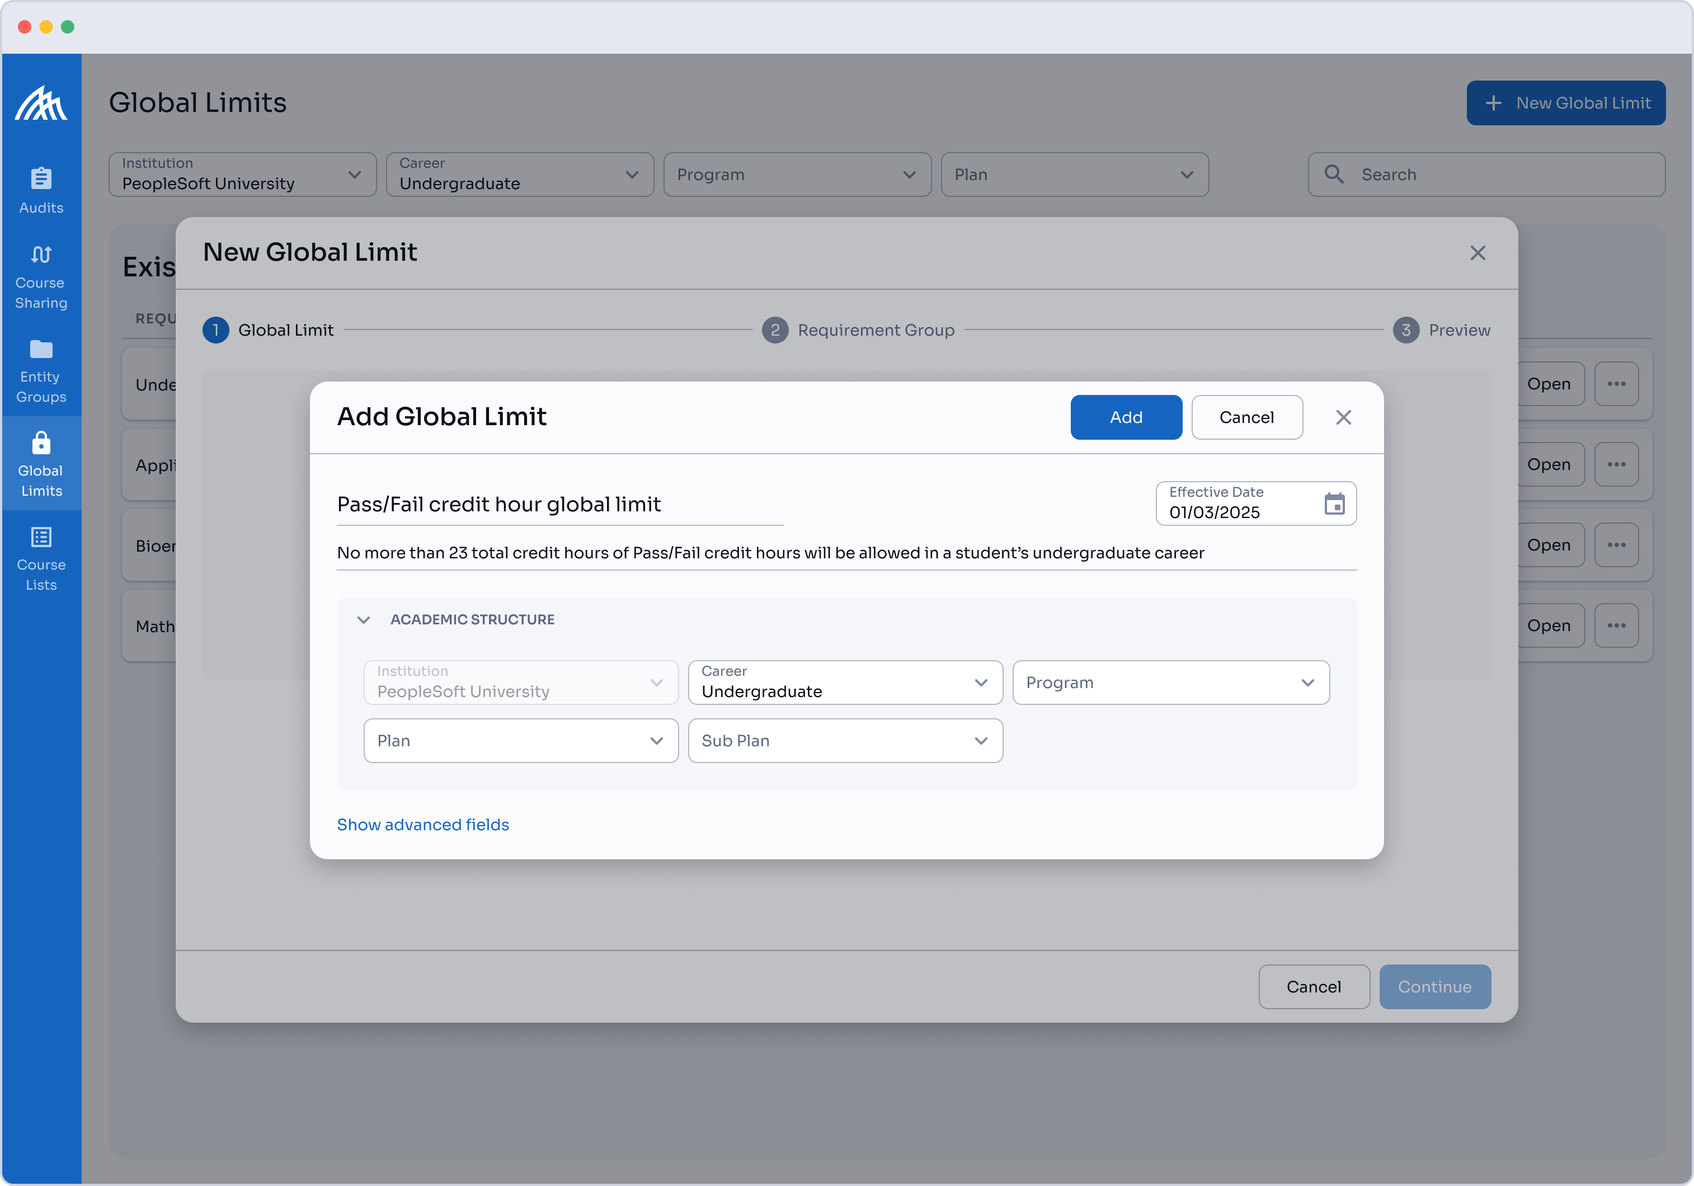Viewport: 1694px width, 1186px height.
Task: Close the New Global Limit modal
Action: pyautogui.click(x=1477, y=253)
